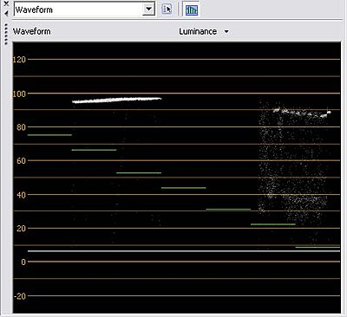The image size is (347, 317).
Task: Click the -20 graticule label
Action: (x=19, y=296)
